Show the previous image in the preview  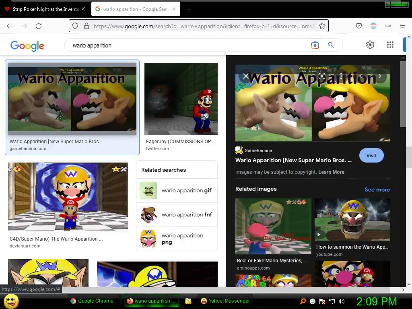360,76
